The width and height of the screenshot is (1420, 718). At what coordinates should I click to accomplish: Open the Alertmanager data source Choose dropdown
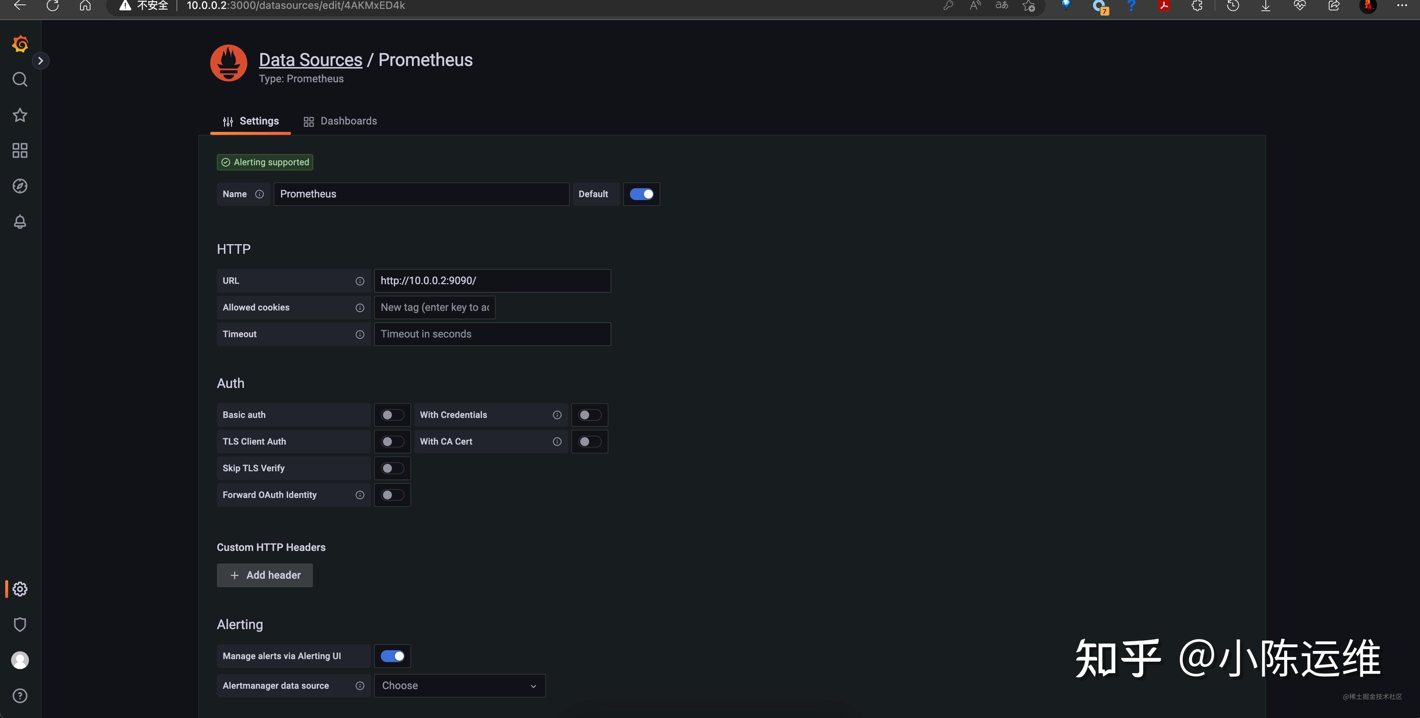(459, 685)
